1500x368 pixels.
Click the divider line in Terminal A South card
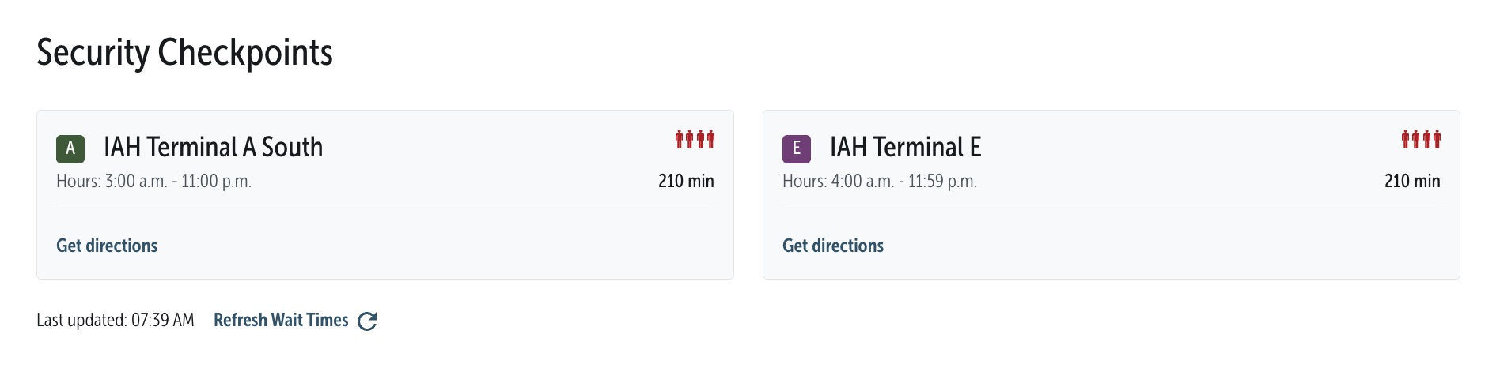[x=384, y=205]
